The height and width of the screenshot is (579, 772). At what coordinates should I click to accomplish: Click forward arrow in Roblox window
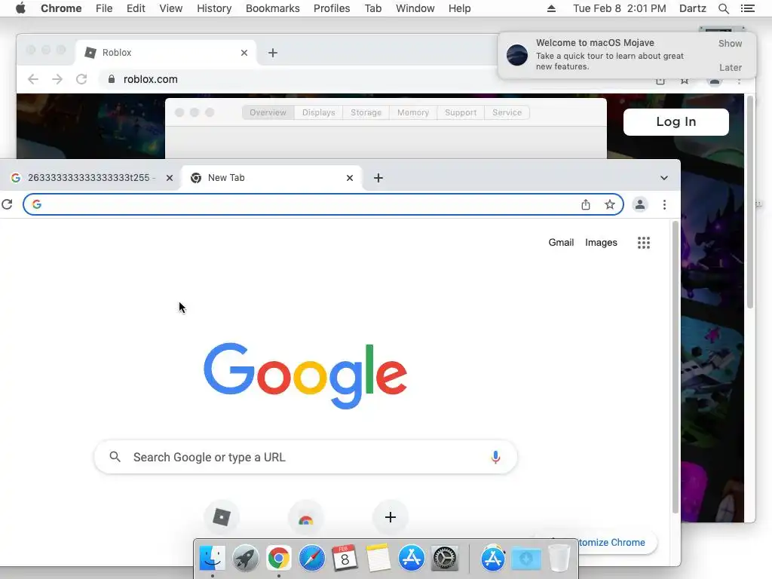[57, 79]
